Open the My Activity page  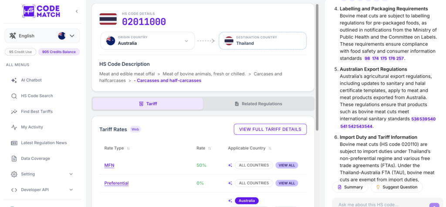[32, 127]
